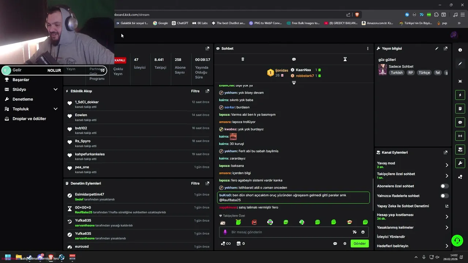This screenshot has width=468, height=263.
Task: Insert the green halo emote
Action: 238,222
